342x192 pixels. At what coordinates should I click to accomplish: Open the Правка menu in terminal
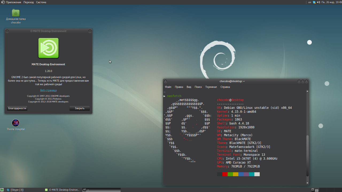[x=179, y=87]
